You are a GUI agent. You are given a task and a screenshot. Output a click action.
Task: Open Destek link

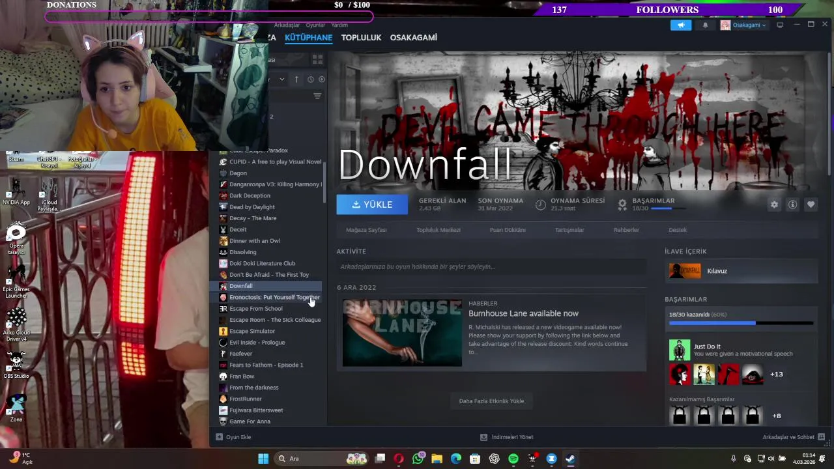tap(678, 230)
